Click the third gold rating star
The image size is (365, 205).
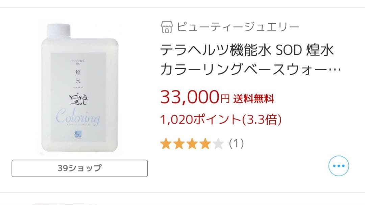(x=192, y=144)
